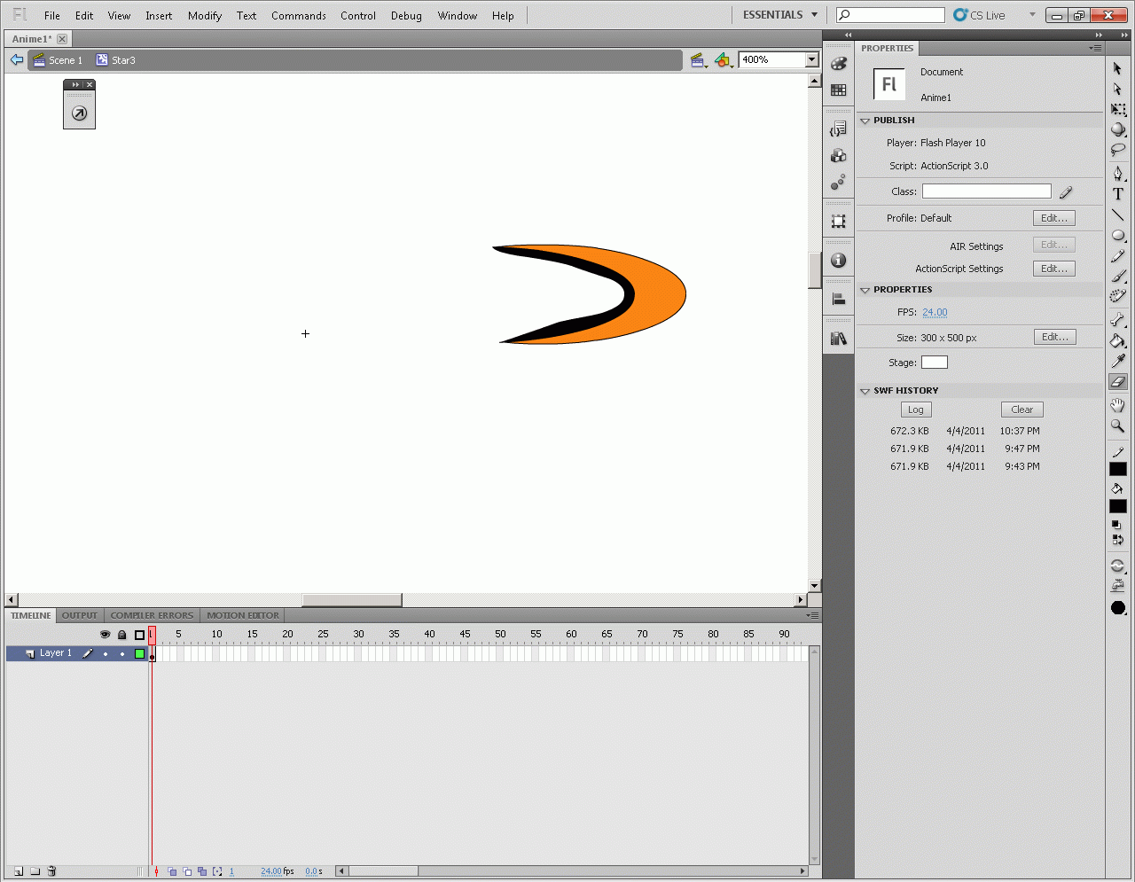The image size is (1135, 882).
Task: Toggle Edit Multiple Frames in timeline
Action: coord(202,871)
